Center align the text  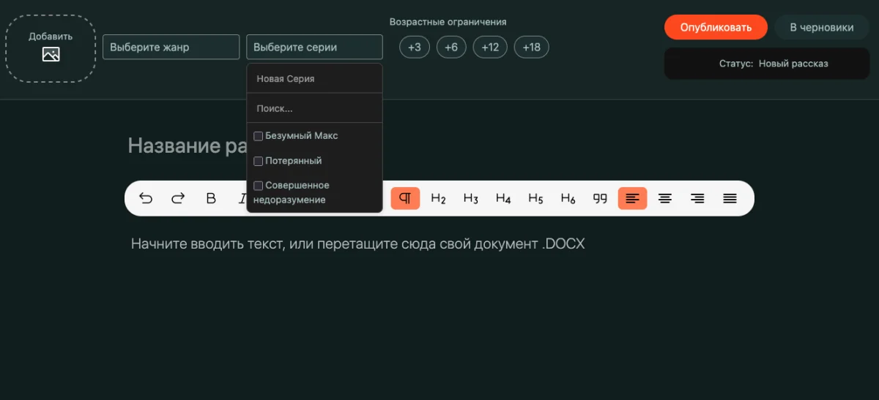[664, 198]
